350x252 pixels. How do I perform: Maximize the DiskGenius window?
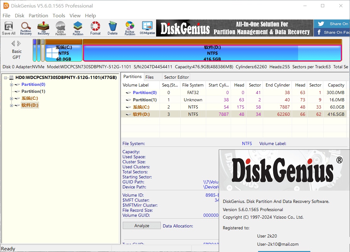(x=323, y=6)
